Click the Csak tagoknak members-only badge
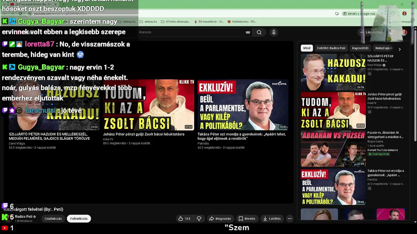The height and width of the screenshot is (234, 417). [379, 154]
